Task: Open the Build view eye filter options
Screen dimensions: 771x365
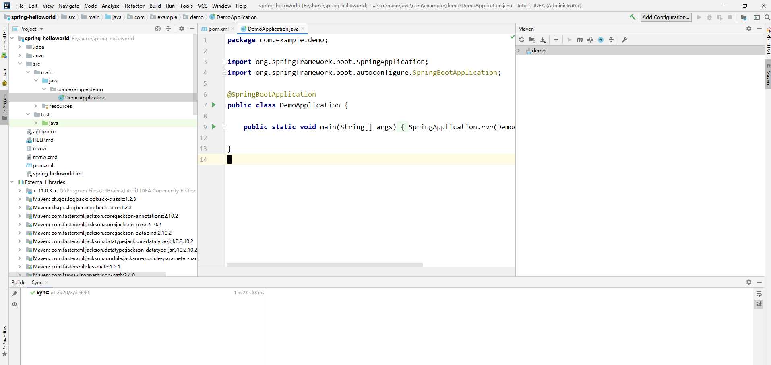Action: [15, 305]
